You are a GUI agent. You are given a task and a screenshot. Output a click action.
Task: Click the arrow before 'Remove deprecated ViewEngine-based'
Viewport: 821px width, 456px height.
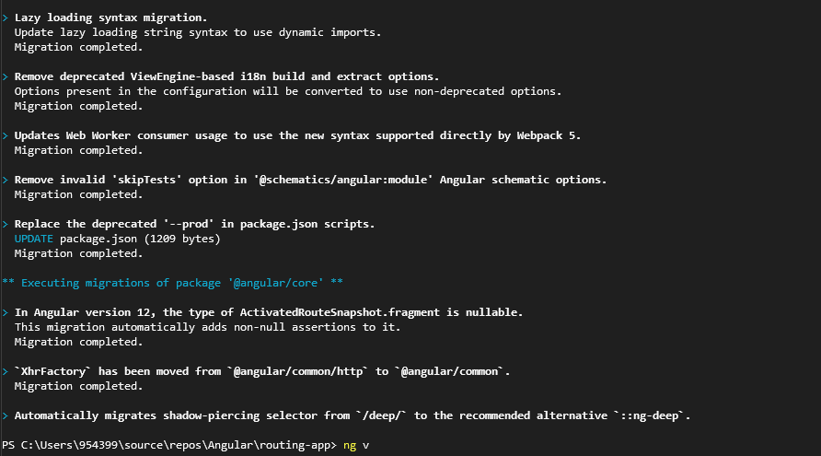[6, 77]
